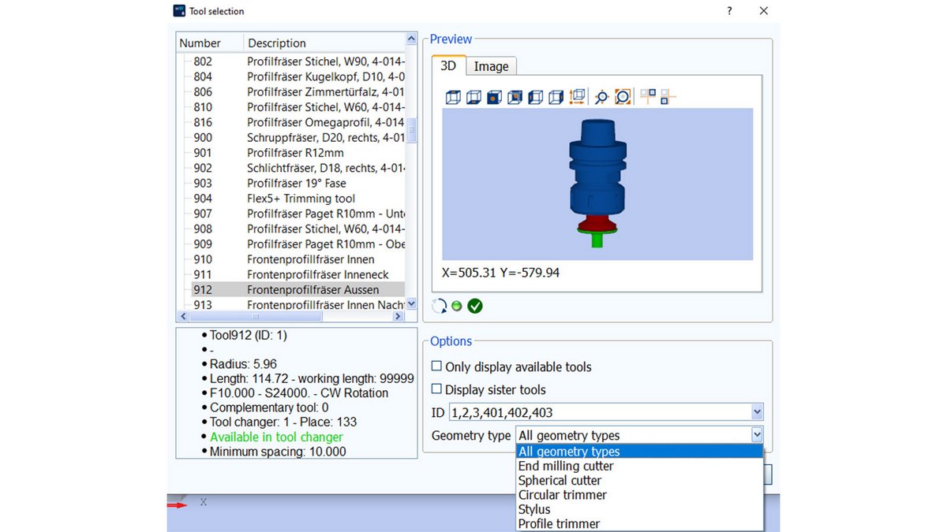
Task: Click the green confirm checkmark icon
Action: pos(474,306)
